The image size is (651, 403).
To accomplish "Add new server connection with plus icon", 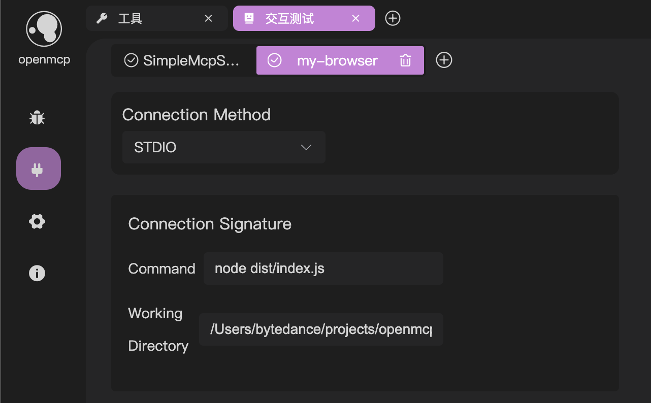I will (x=444, y=60).
